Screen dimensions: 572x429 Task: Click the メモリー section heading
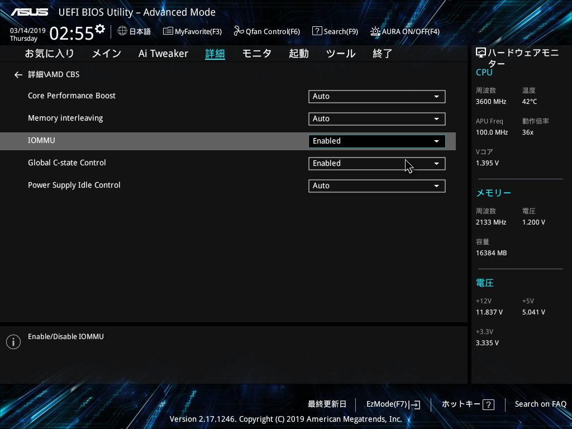pos(493,193)
